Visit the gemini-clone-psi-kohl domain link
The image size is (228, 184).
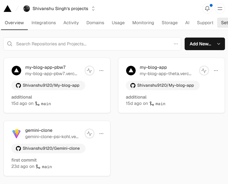coord(52,137)
